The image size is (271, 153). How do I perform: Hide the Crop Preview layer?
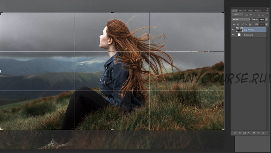click(x=233, y=29)
